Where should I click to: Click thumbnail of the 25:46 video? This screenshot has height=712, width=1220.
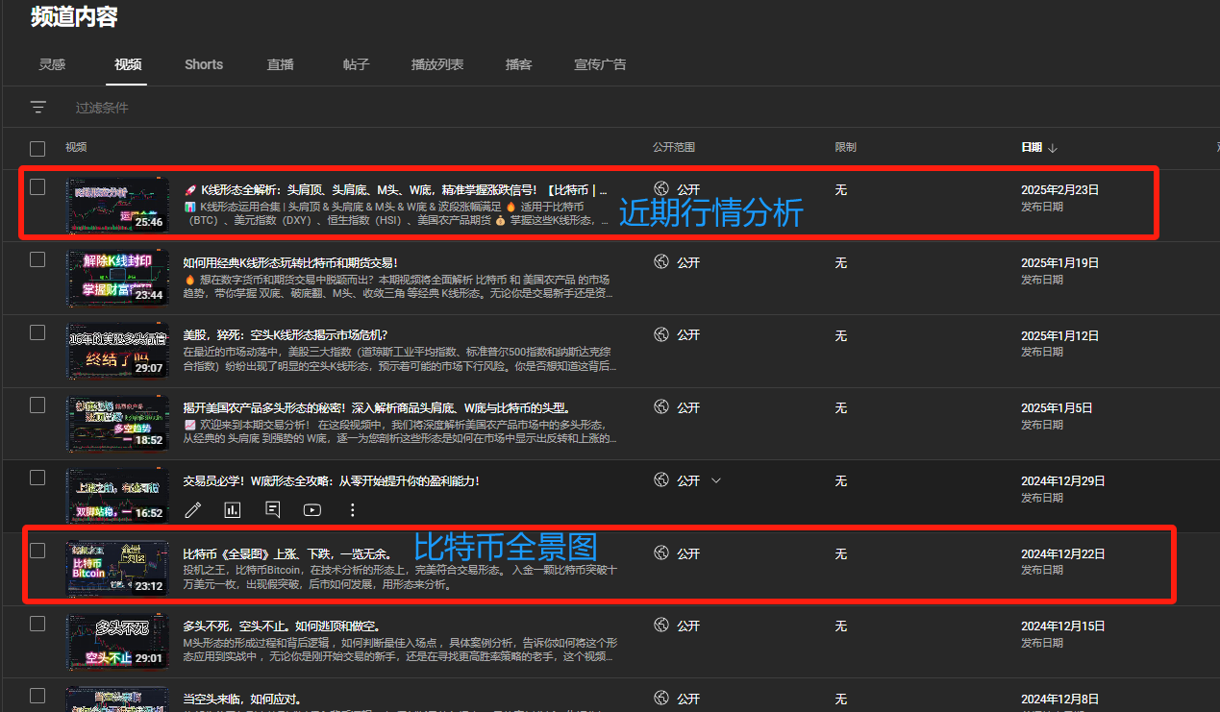pyautogui.click(x=117, y=205)
